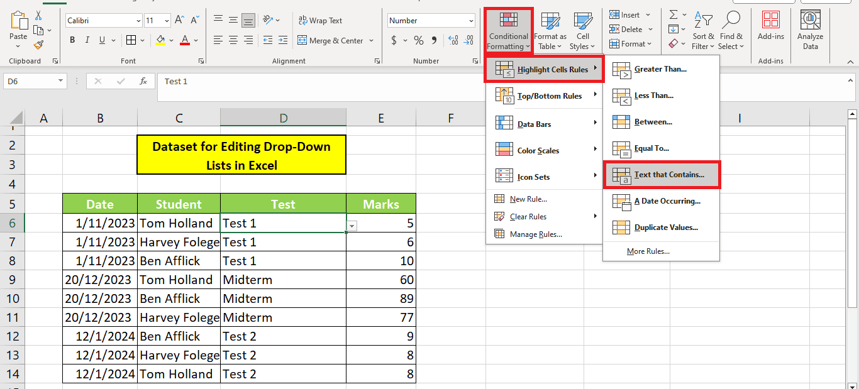Toggle Italic formatting
The width and height of the screenshot is (859, 389).
tap(87, 40)
